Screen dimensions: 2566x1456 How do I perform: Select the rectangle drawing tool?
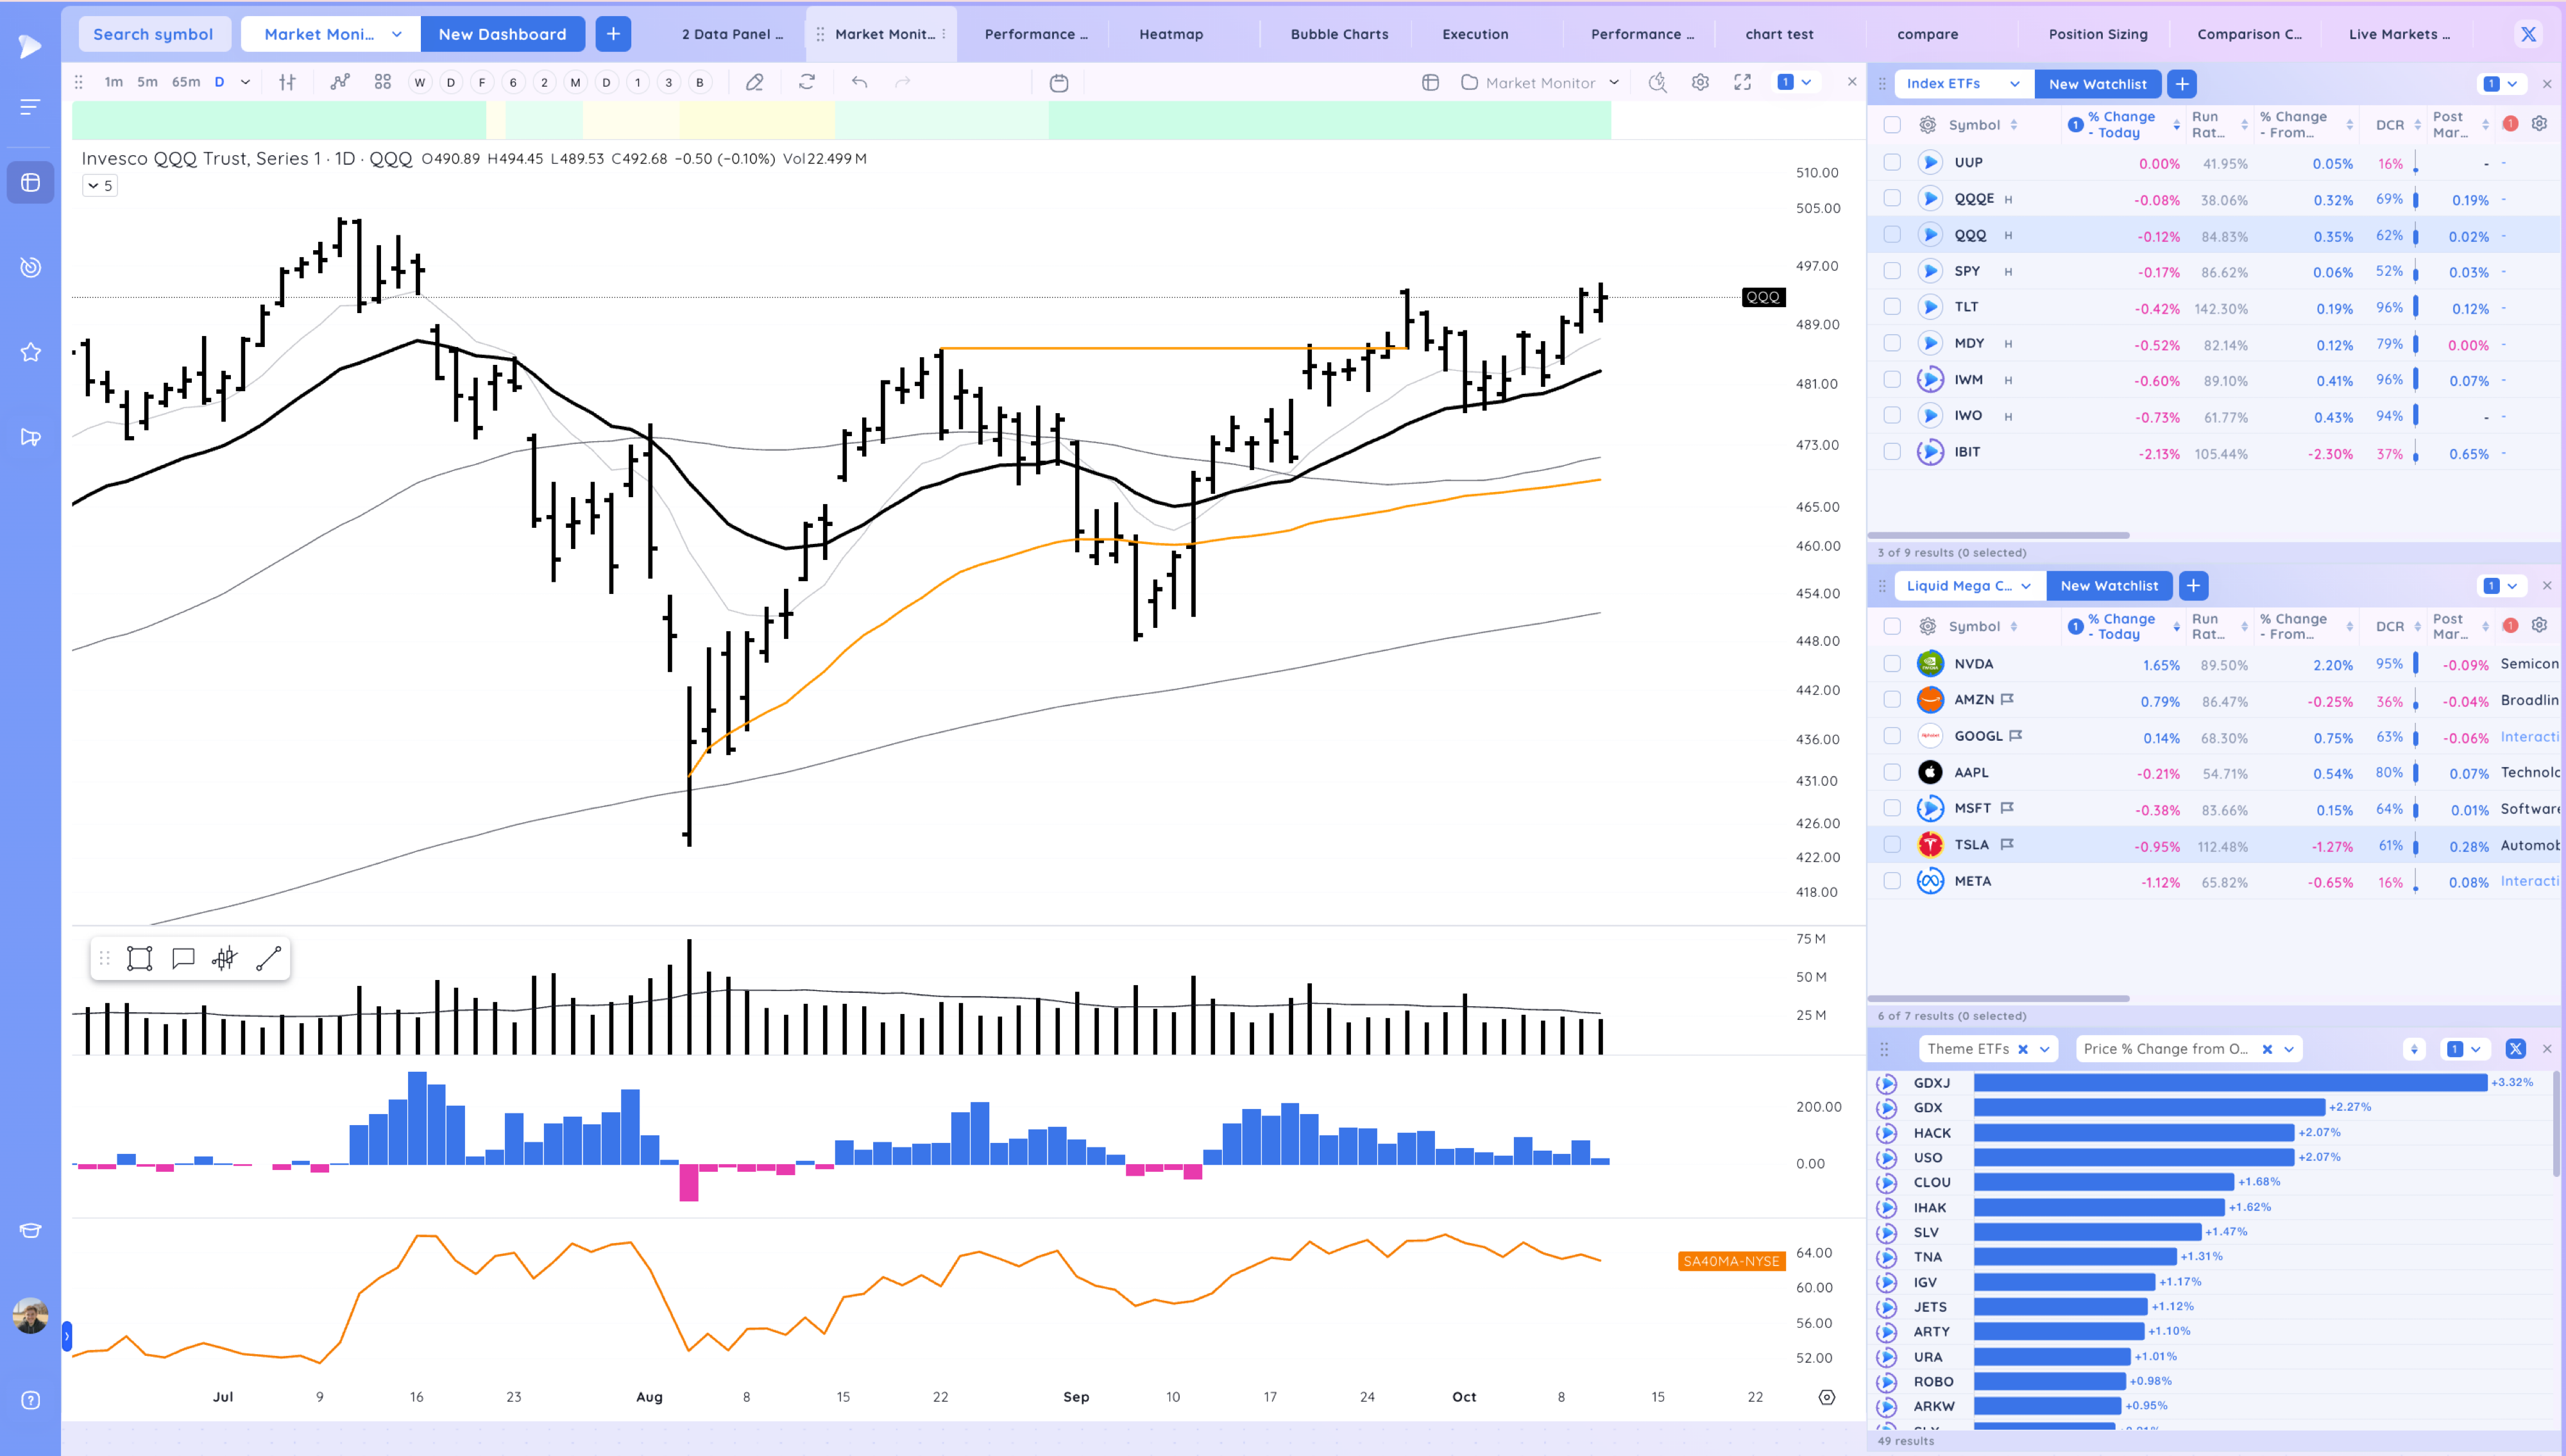click(140, 959)
